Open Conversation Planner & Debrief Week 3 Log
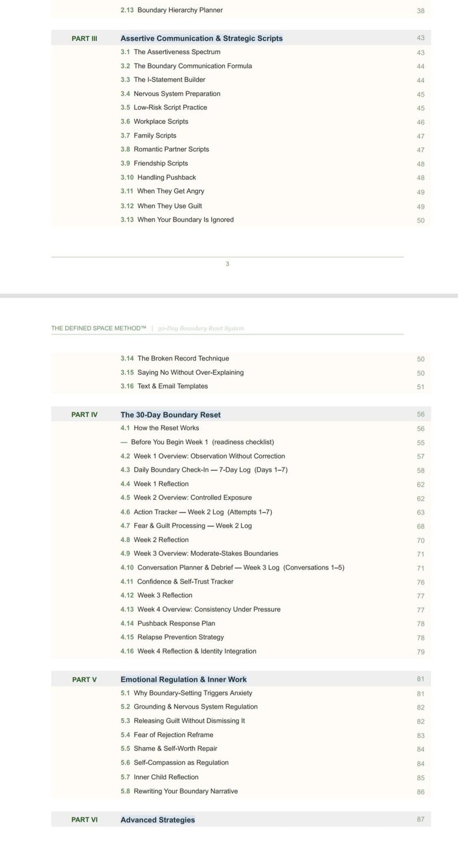Viewport: 458px width, 856px height. tap(232, 568)
